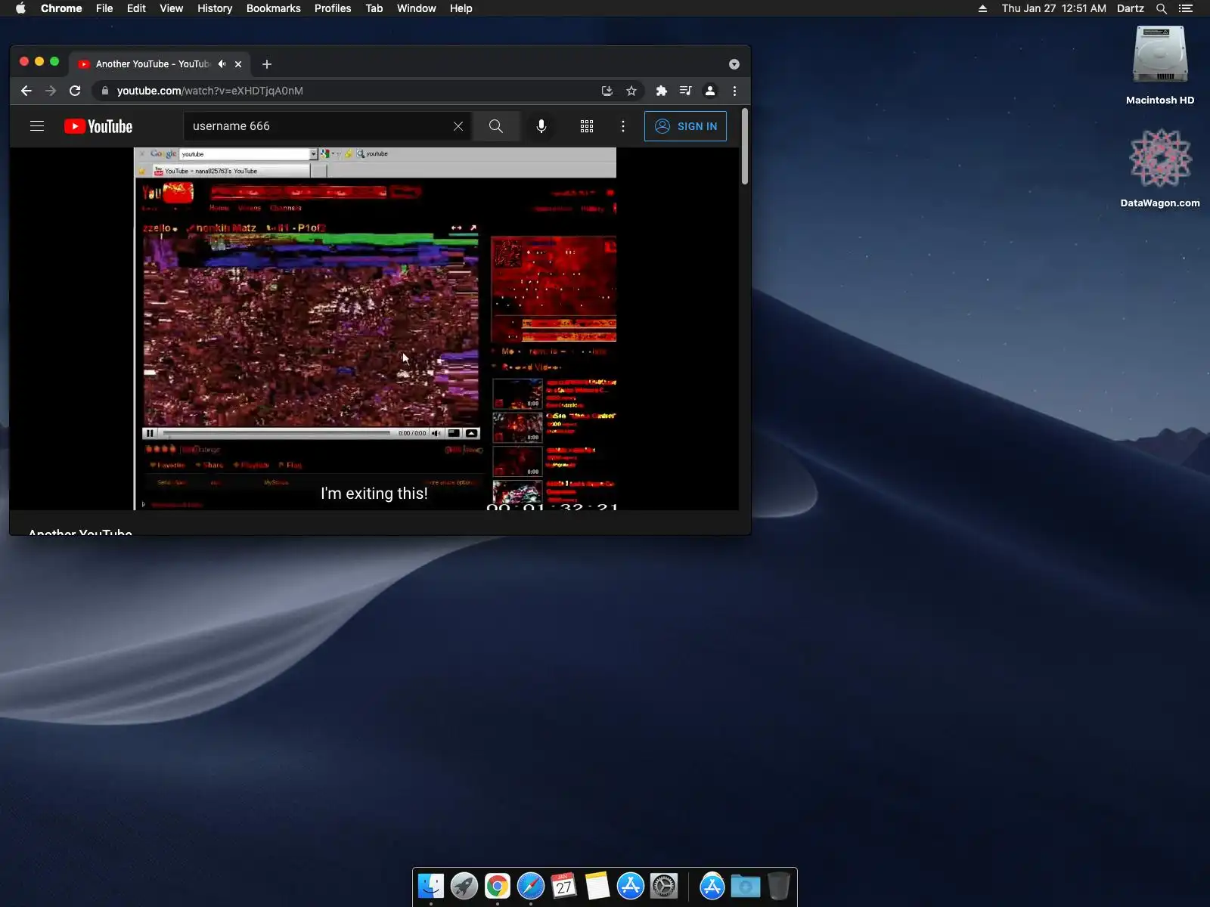The height and width of the screenshot is (907, 1210).
Task: Open the Window menu
Action: 417,8
